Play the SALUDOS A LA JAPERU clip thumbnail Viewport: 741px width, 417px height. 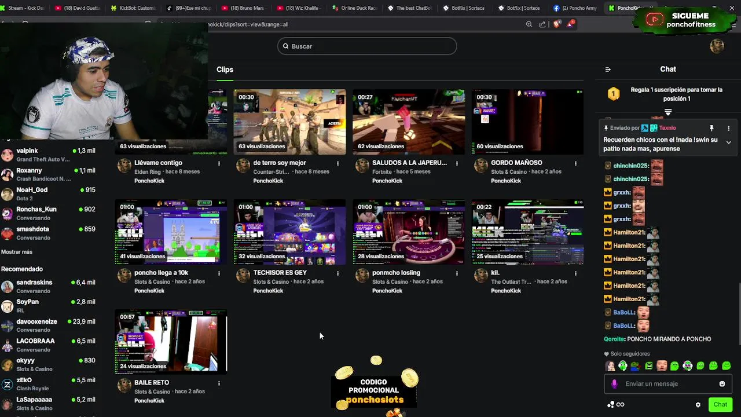pyautogui.click(x=409, y=122)
